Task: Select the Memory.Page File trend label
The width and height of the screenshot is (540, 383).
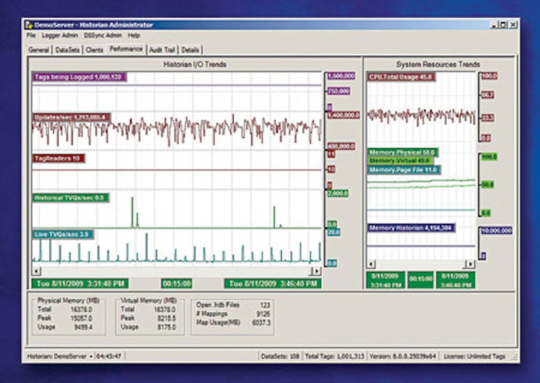Action: [x=404, y=170]
